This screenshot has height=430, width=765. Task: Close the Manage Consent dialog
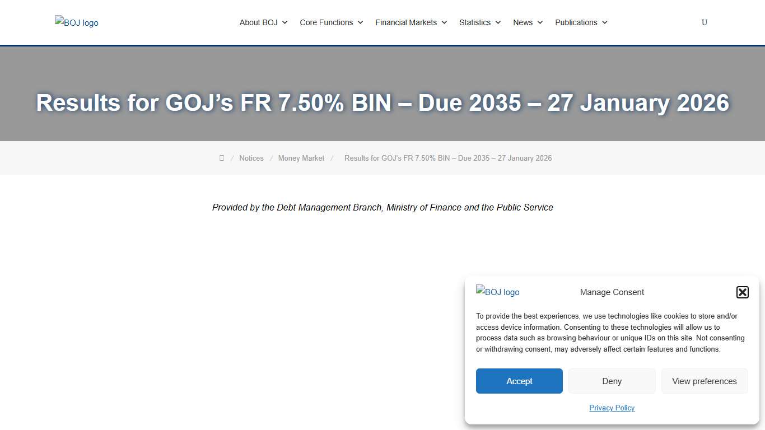[742, 292]
